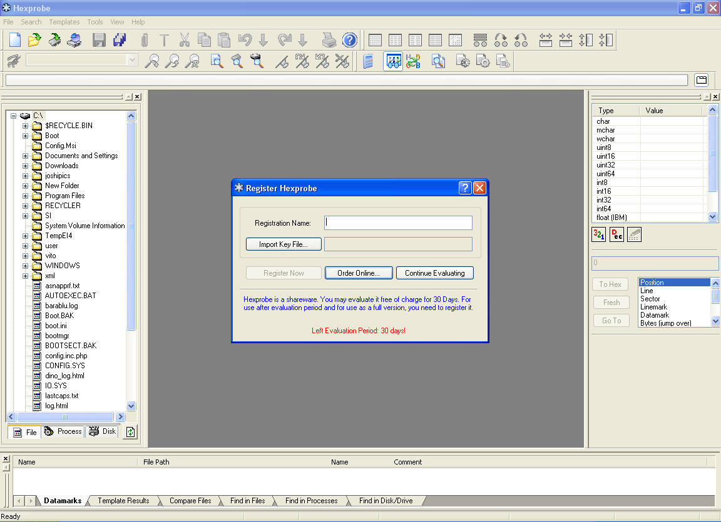The width and height of the screenshot is (721, 522).
Task: Select the boot.ini file
Action: point(56,326)
